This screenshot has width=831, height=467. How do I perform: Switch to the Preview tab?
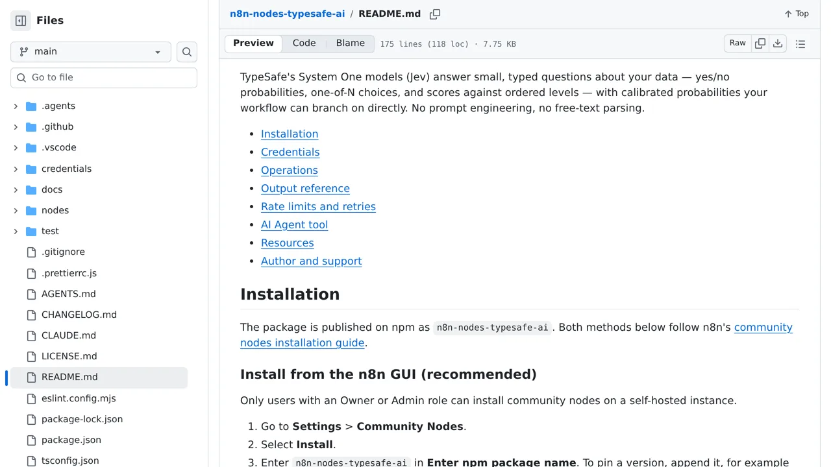pyautogui.click(x=253, y=43)
